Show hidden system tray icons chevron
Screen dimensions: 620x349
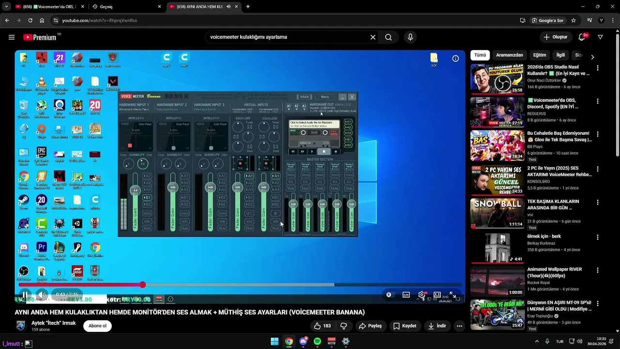(x=537, y=341)
